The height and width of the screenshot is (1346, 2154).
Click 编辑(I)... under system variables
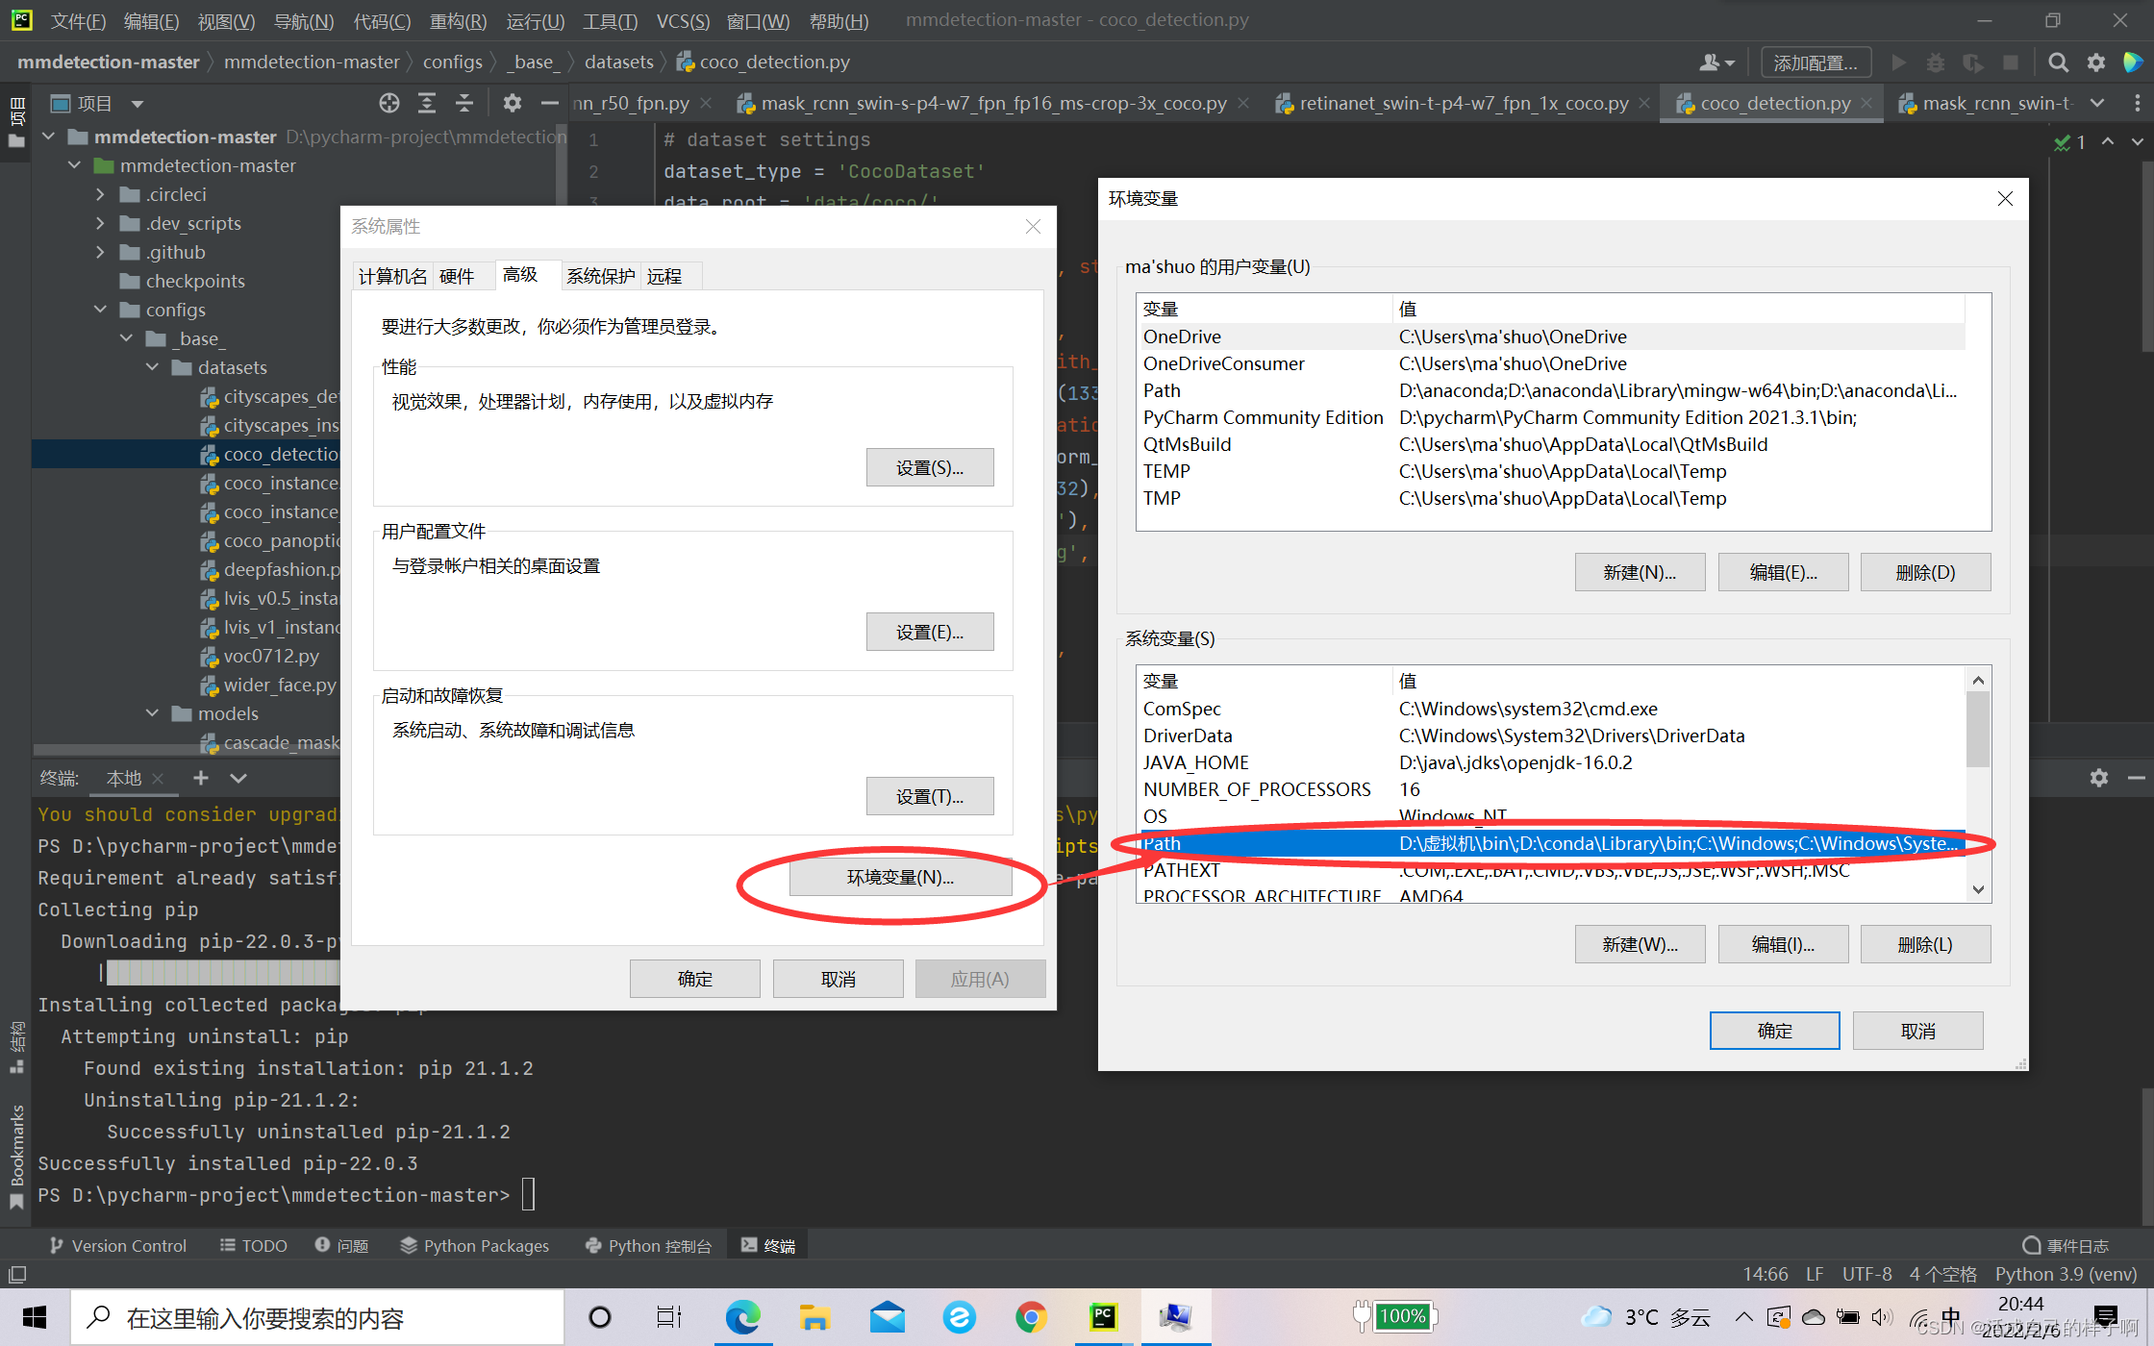click(x=1782, y=944)
